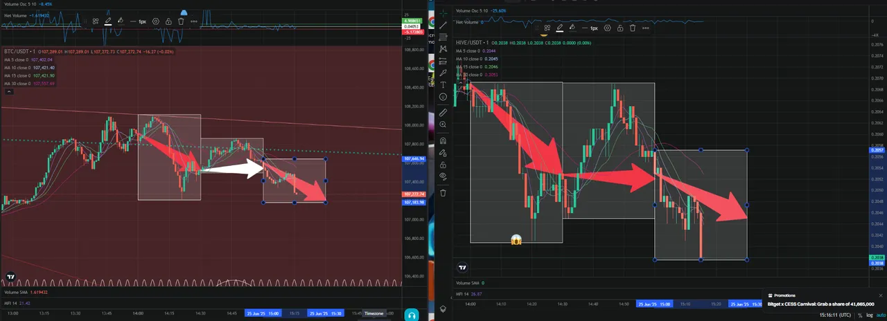Click the Timezone button on BTC chart

374,313
